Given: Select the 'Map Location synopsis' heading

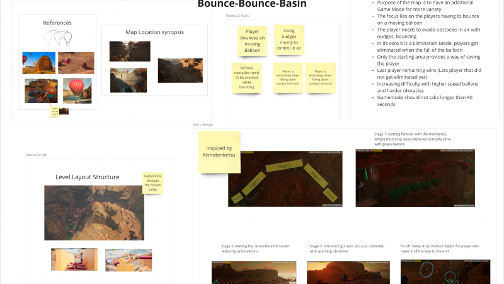Looking at the screenshot, I should (x=155, y=32).
